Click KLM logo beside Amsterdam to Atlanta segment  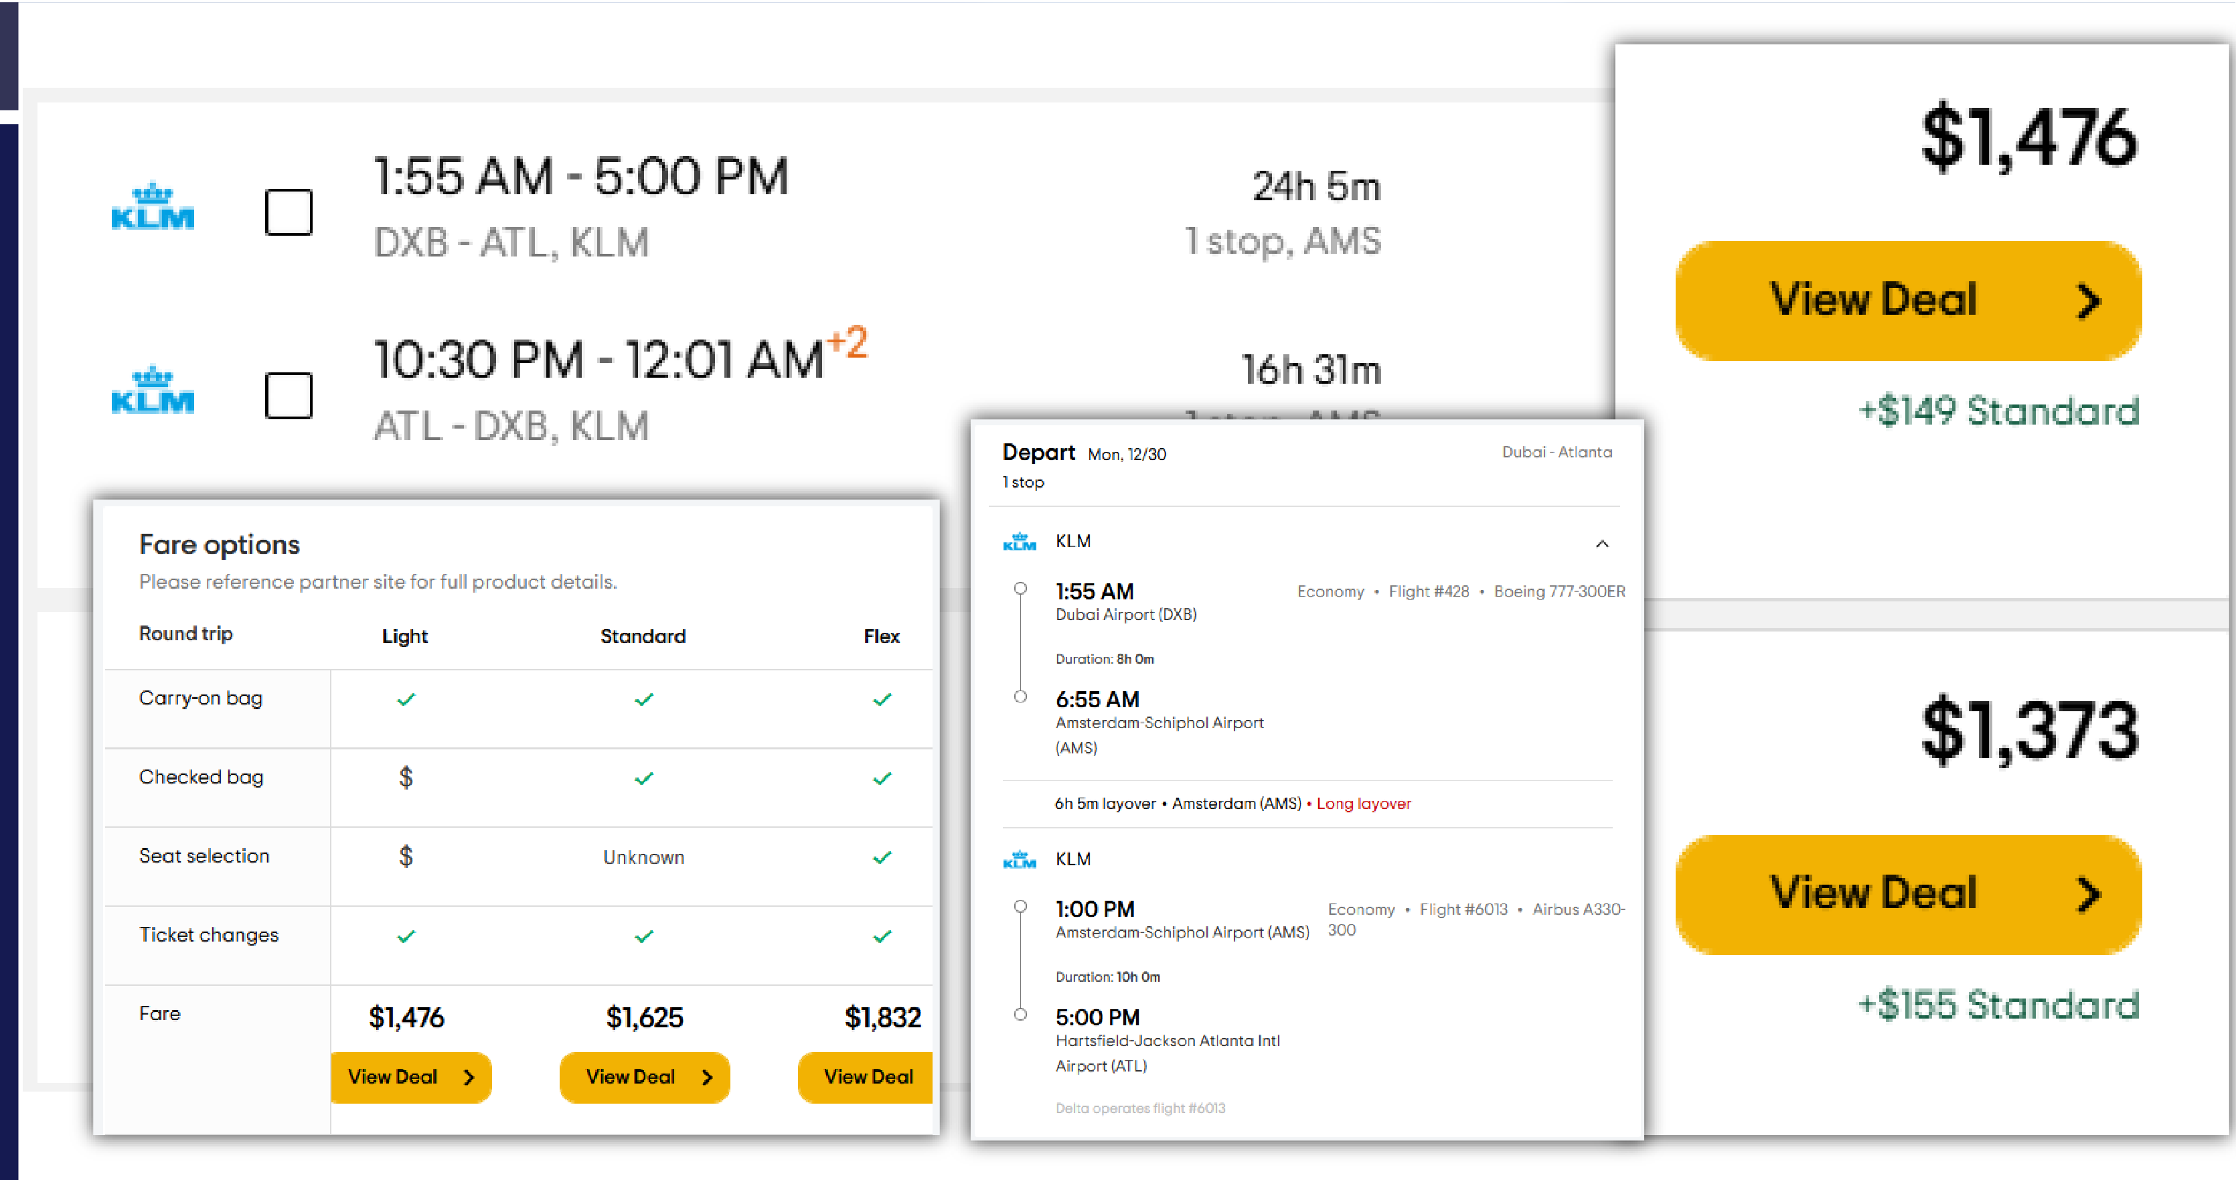pos(1019,860)
